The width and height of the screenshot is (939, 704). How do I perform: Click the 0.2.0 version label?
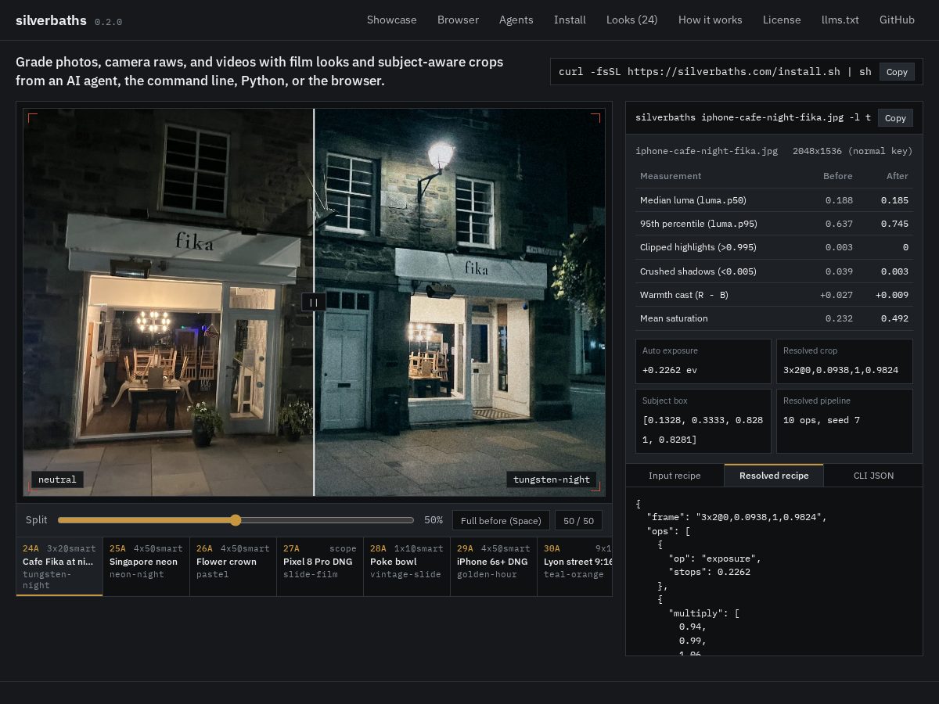(108, 22)
